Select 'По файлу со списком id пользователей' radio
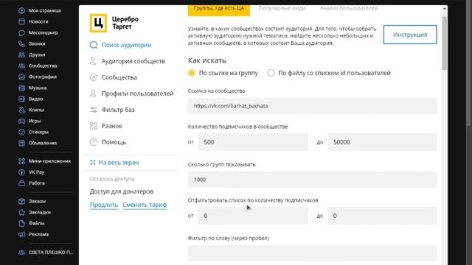The height and width of the screenshot is (265, 472). 271,73
